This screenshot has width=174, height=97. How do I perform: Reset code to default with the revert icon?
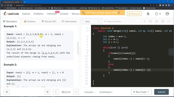(x=157, y=21)
